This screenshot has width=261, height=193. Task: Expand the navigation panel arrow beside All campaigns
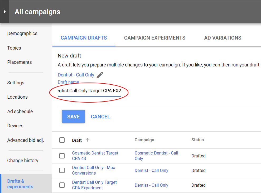[x=4, y=12]
